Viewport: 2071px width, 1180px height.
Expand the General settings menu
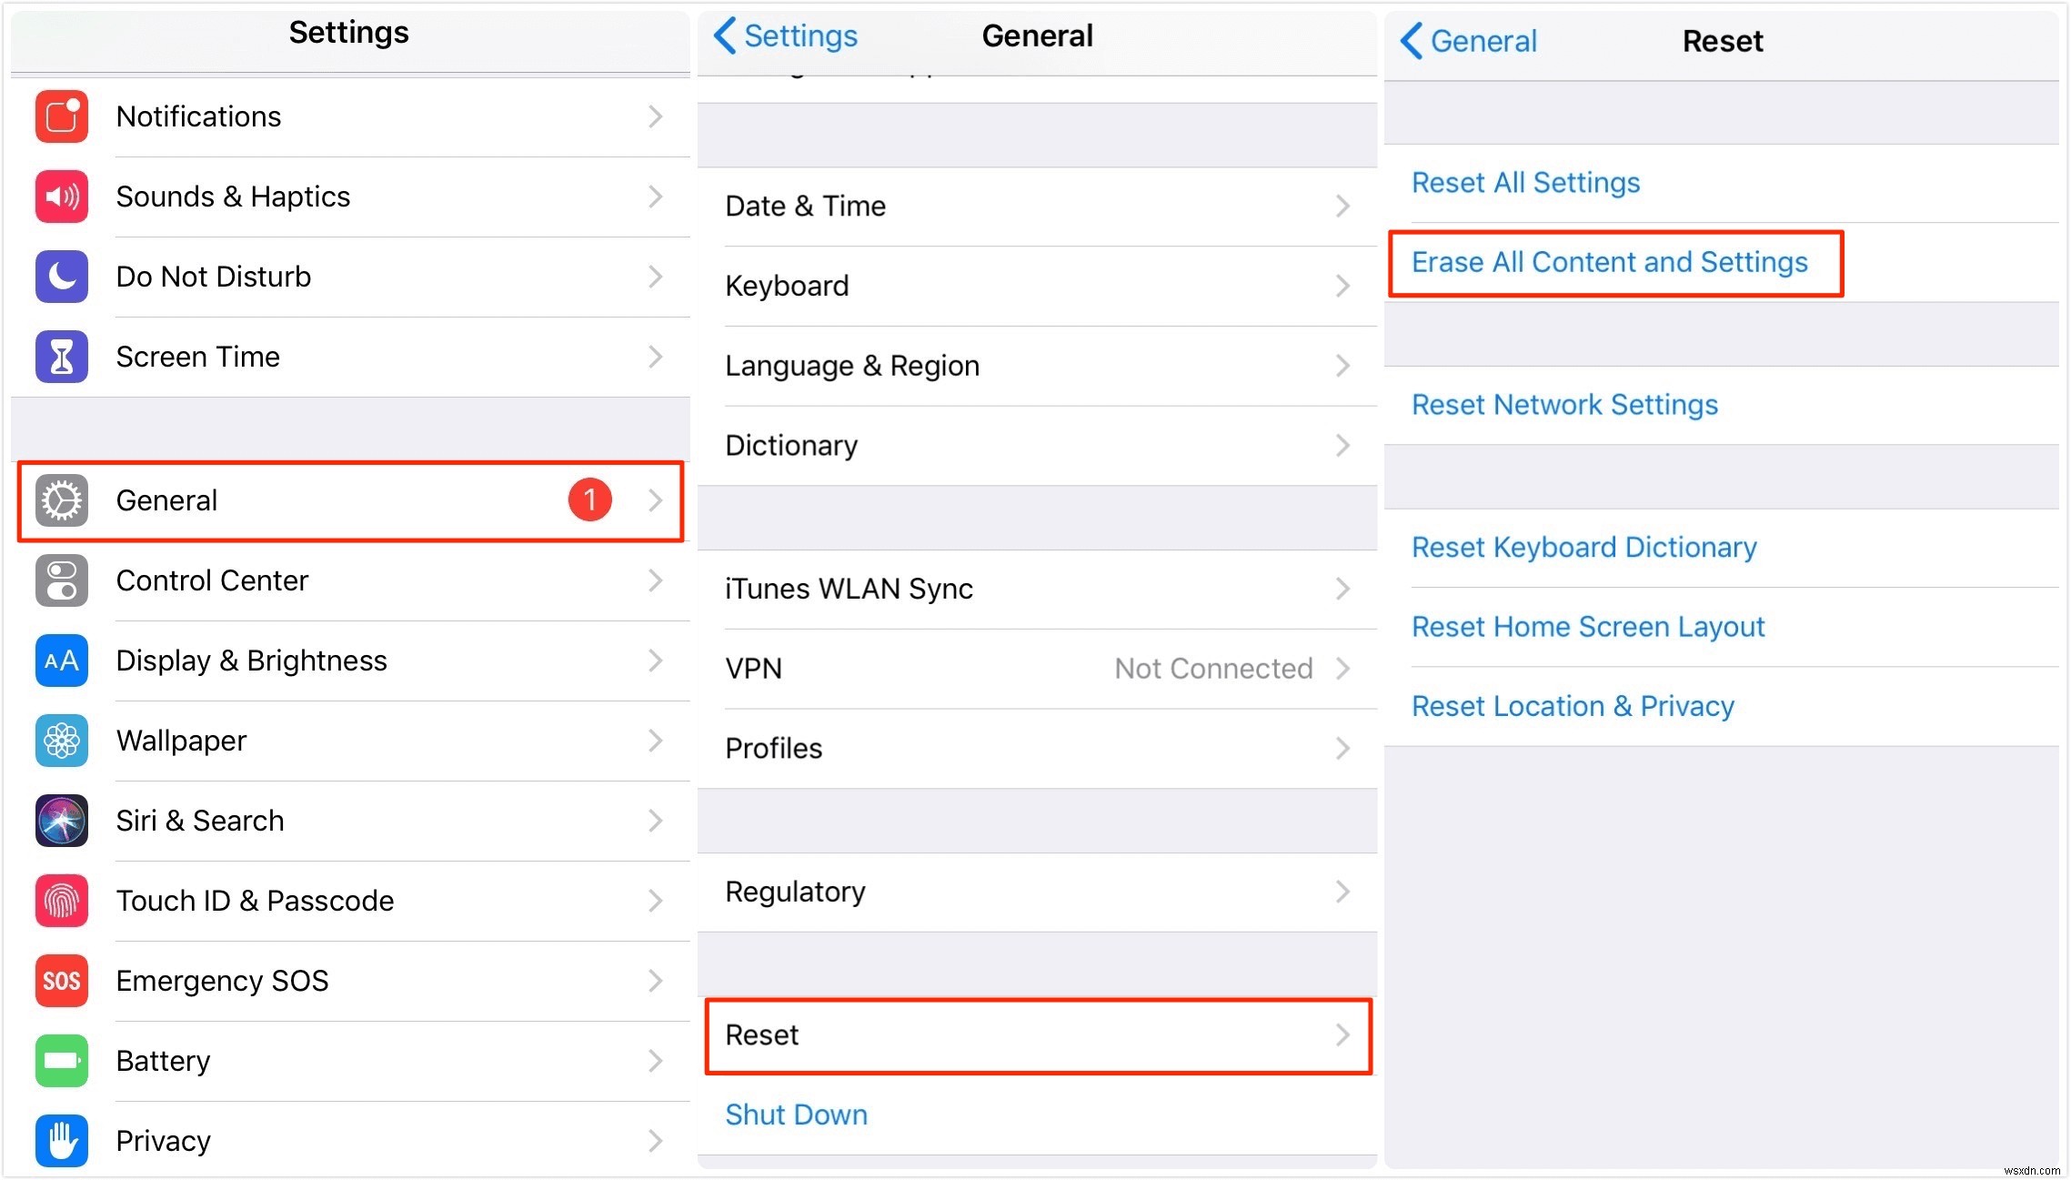tap(348, 499)
